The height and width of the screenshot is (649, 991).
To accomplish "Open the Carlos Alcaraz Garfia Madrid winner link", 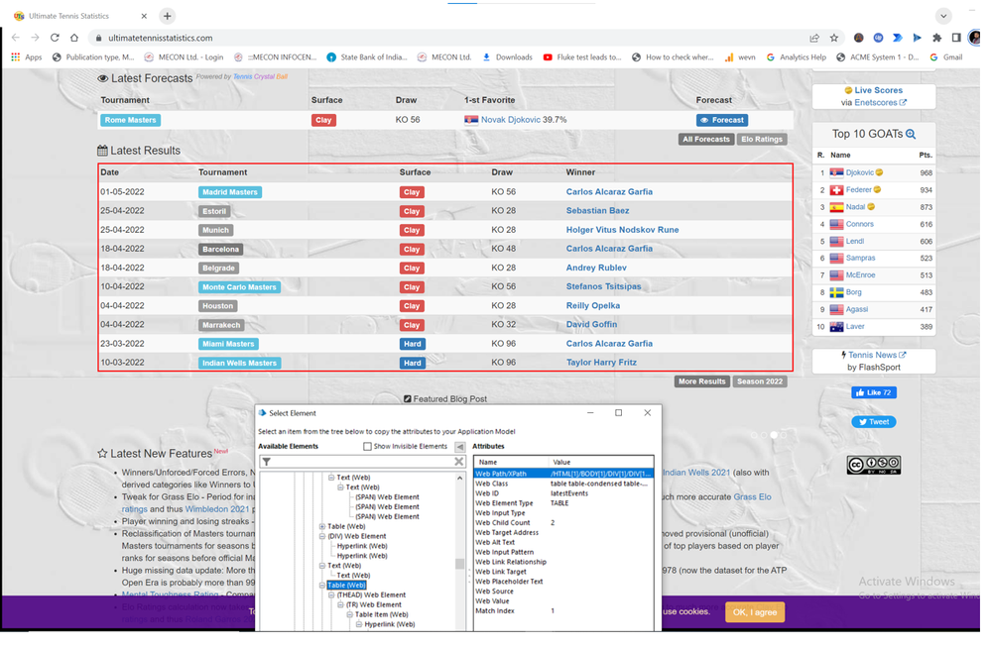I will click(609, 192).
